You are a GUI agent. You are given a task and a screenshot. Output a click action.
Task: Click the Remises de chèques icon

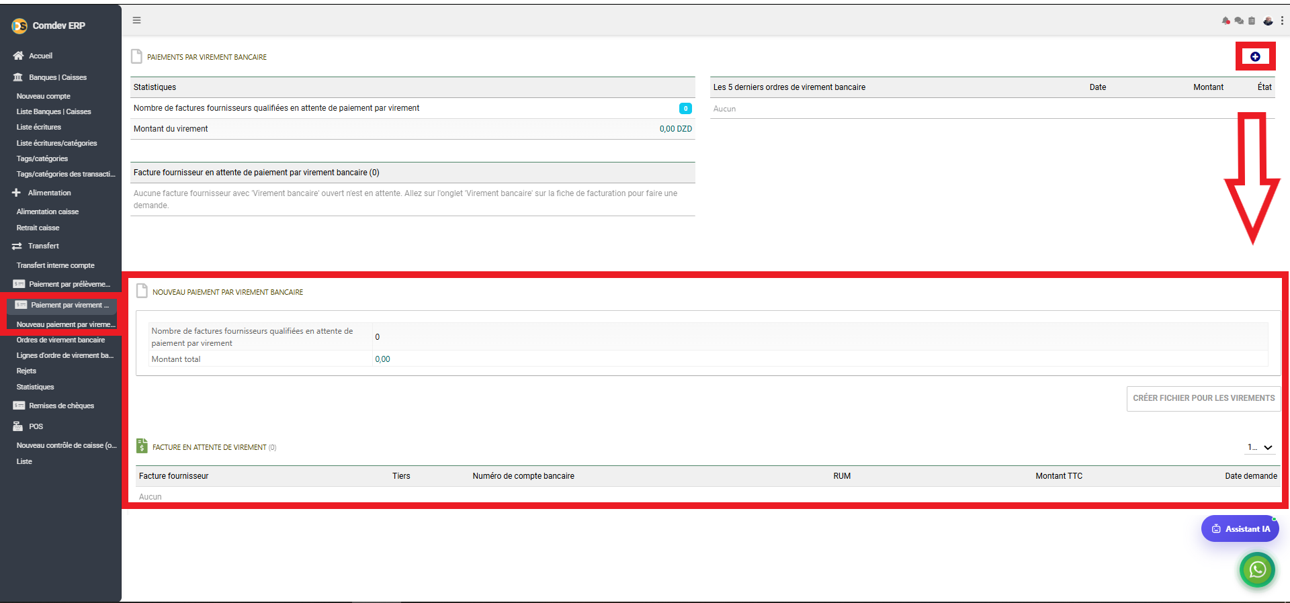19,406
